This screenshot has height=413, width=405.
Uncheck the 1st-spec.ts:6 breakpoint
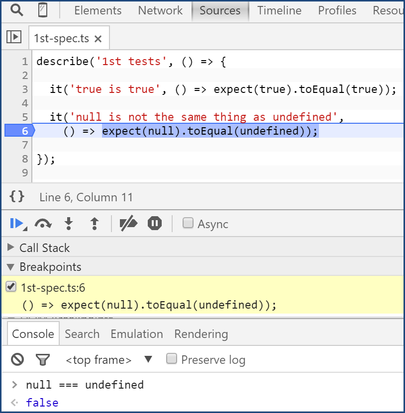click(x=11, y=287)
